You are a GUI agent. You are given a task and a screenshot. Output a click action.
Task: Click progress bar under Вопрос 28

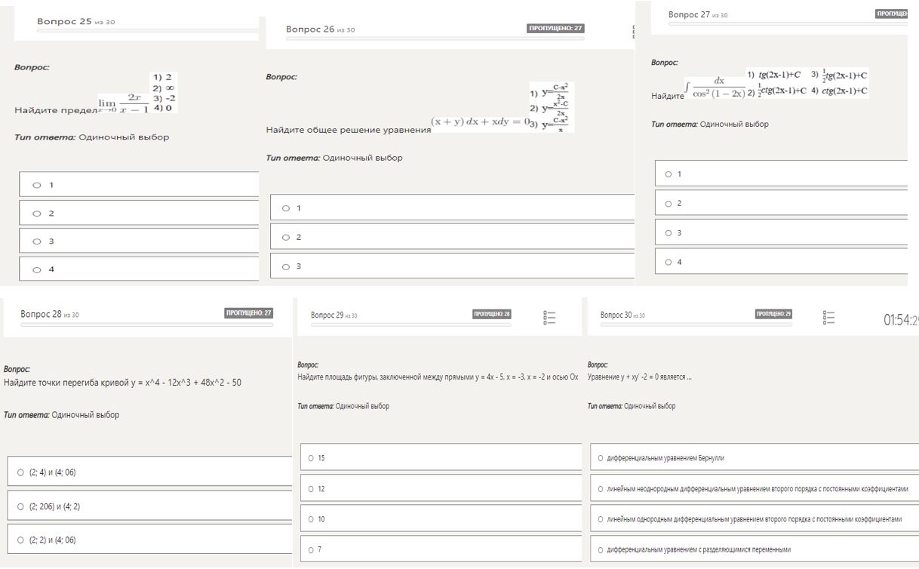pos(146,325)
